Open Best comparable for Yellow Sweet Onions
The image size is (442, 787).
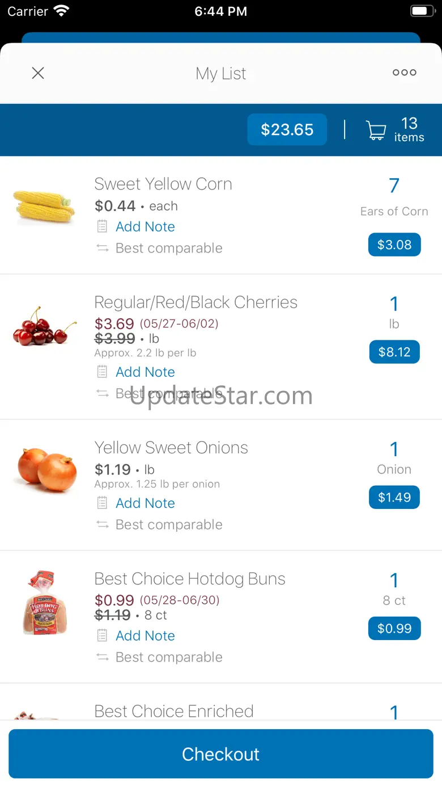pos(168,524)
